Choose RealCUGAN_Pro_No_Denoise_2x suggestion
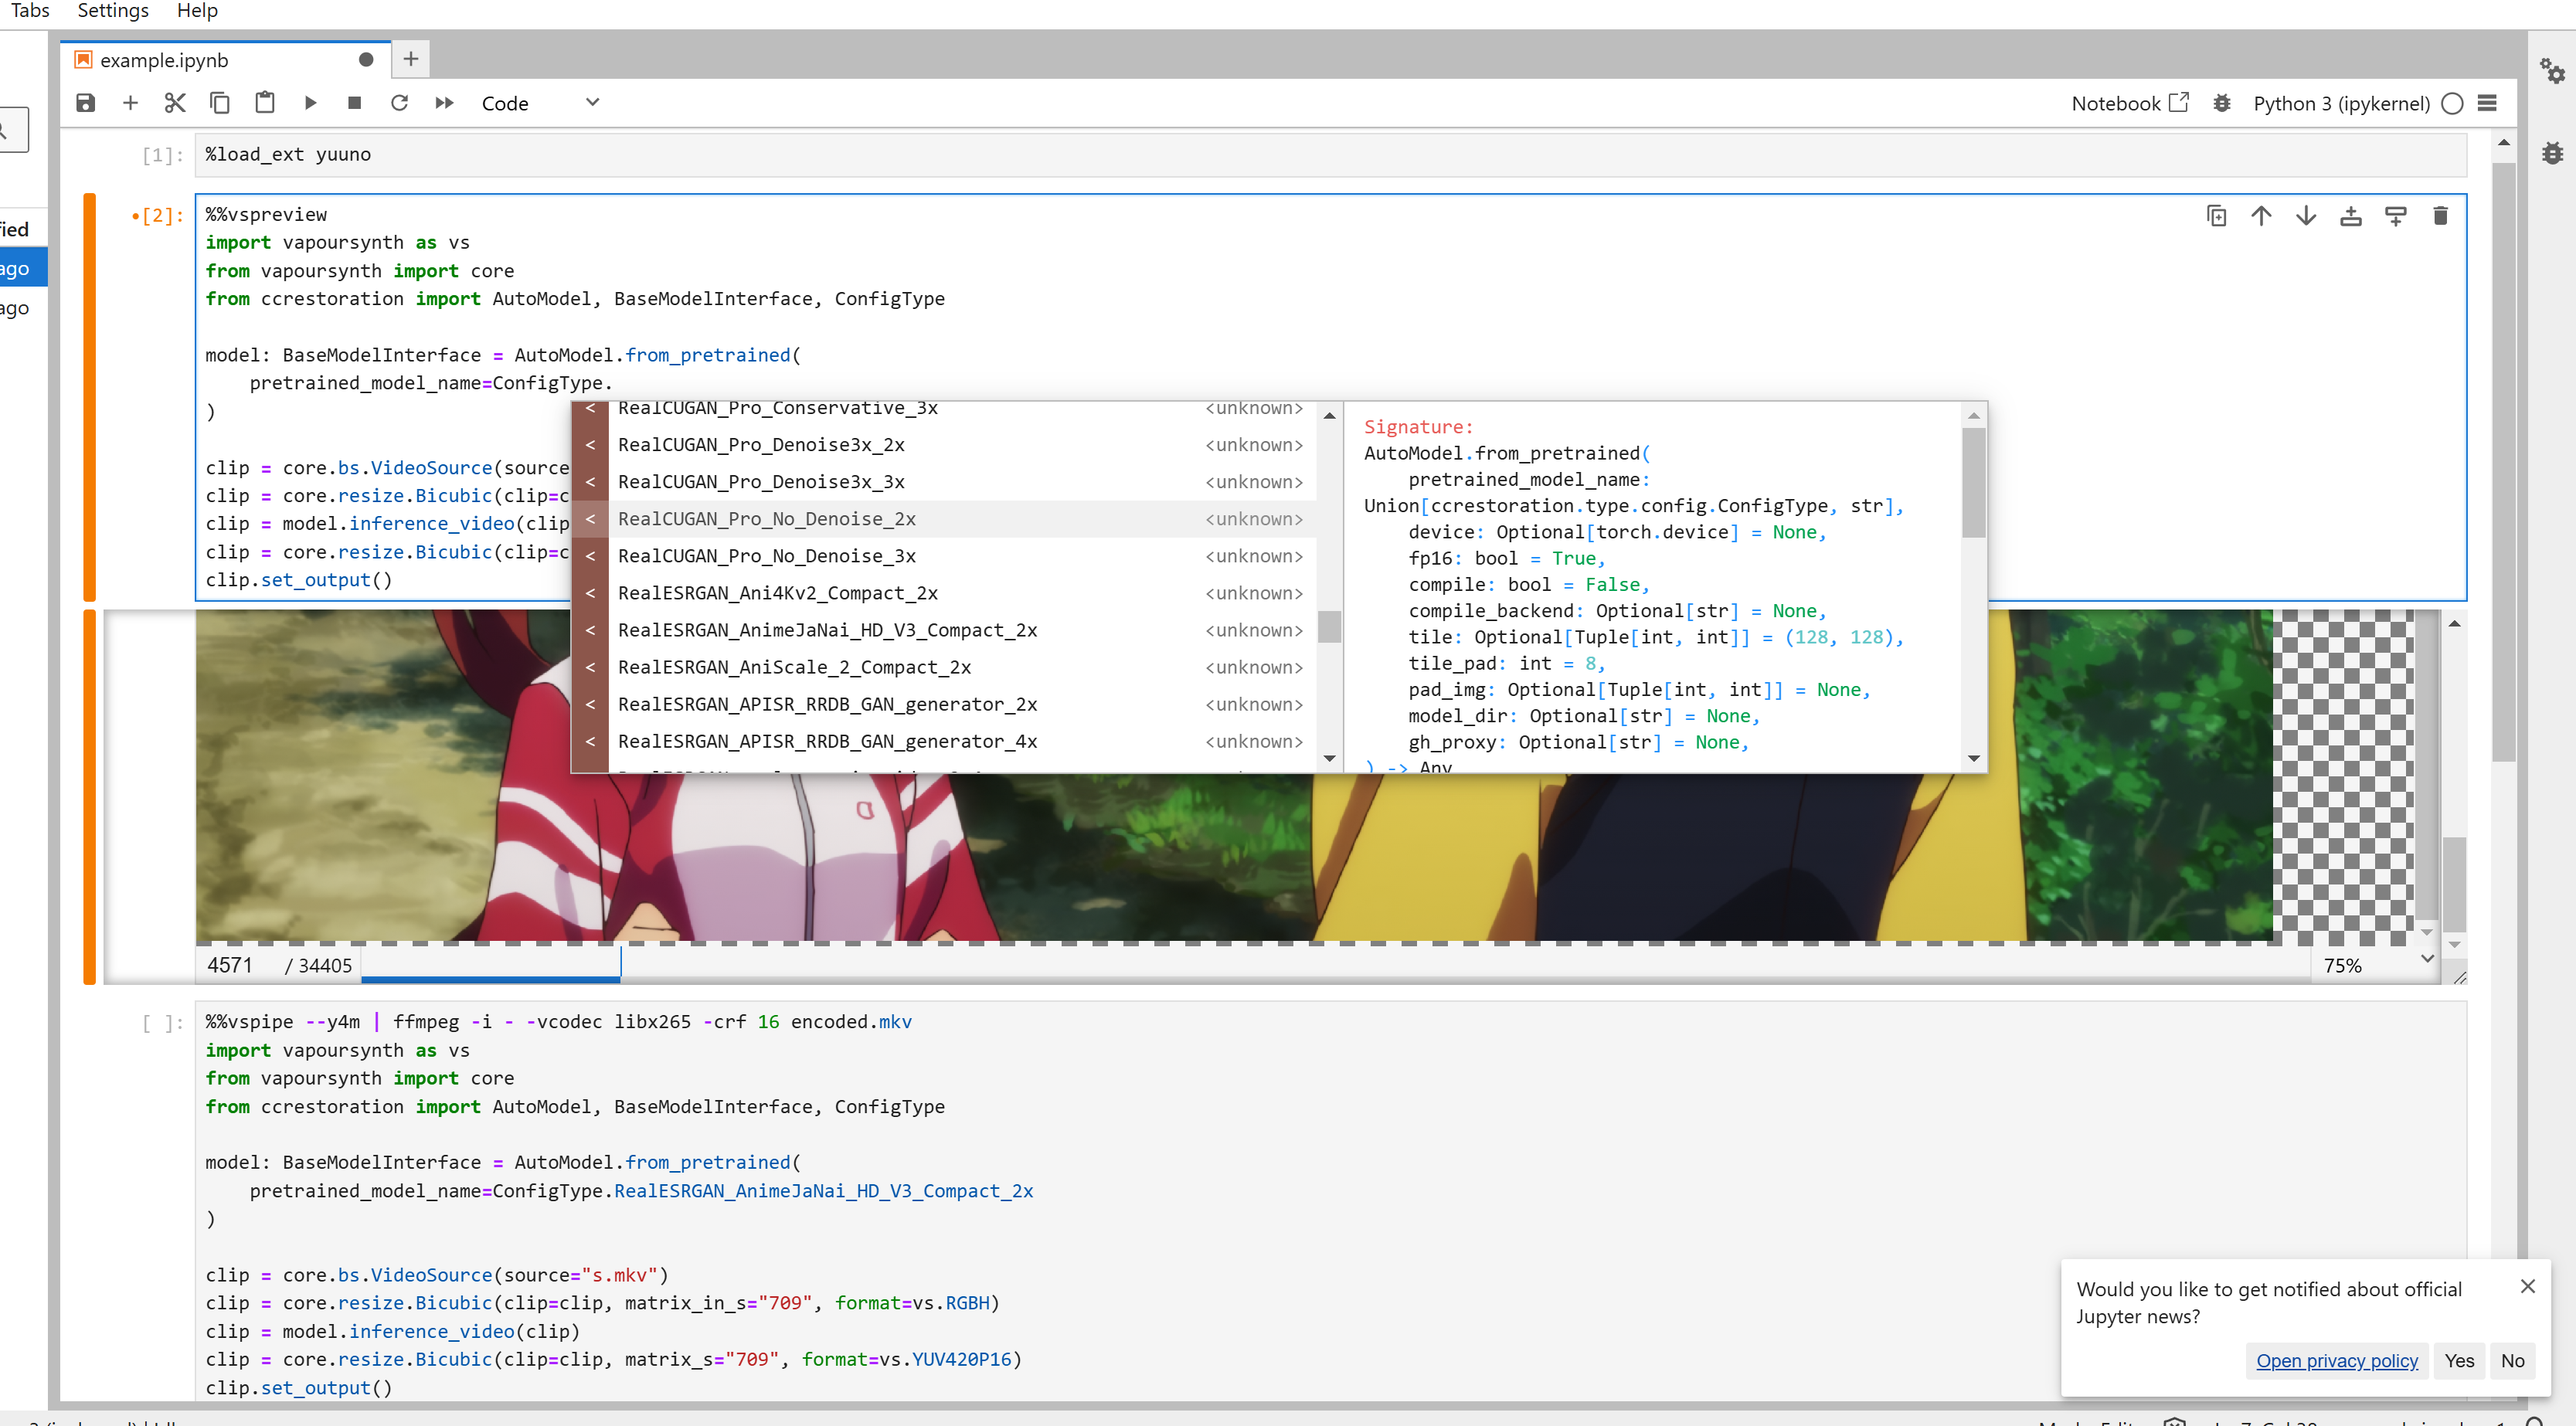The image size is (2576, 1426). 945,519
